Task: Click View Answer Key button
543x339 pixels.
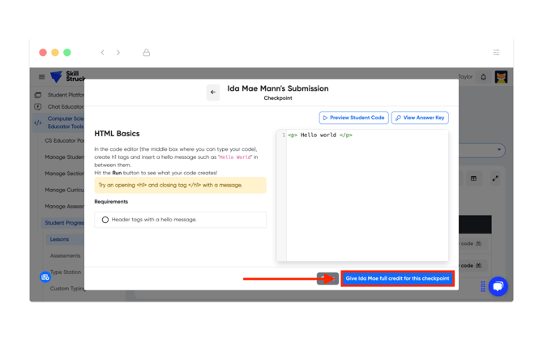Action: click(x=420, y=118)
